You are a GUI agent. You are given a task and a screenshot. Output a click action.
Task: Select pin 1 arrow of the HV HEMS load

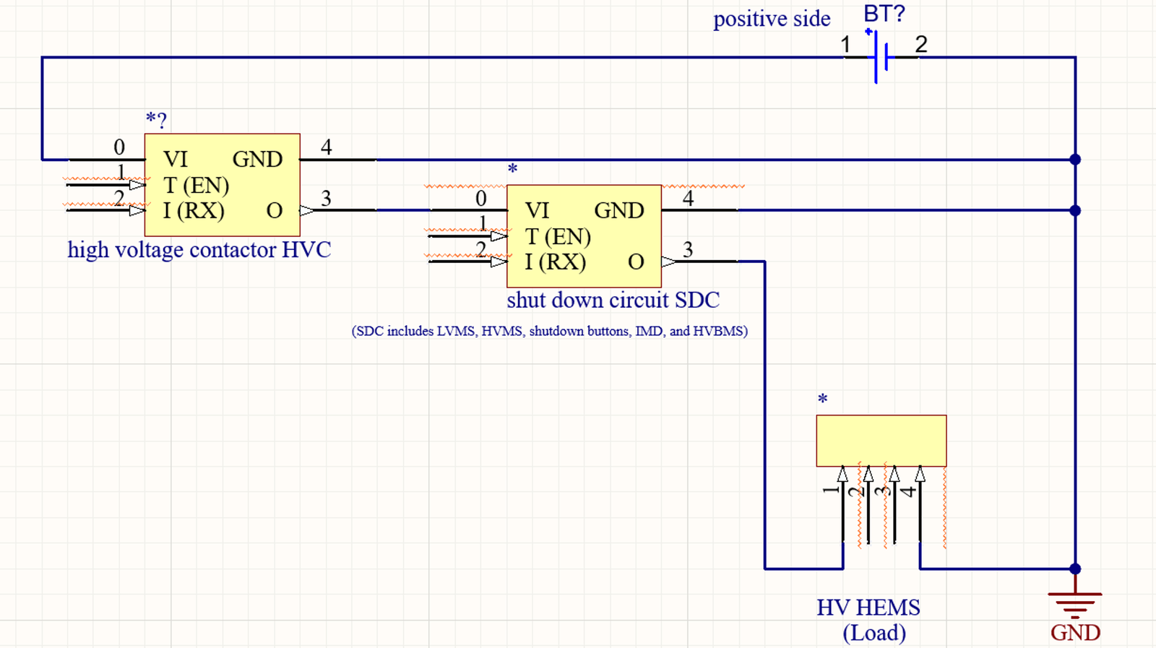842,474
